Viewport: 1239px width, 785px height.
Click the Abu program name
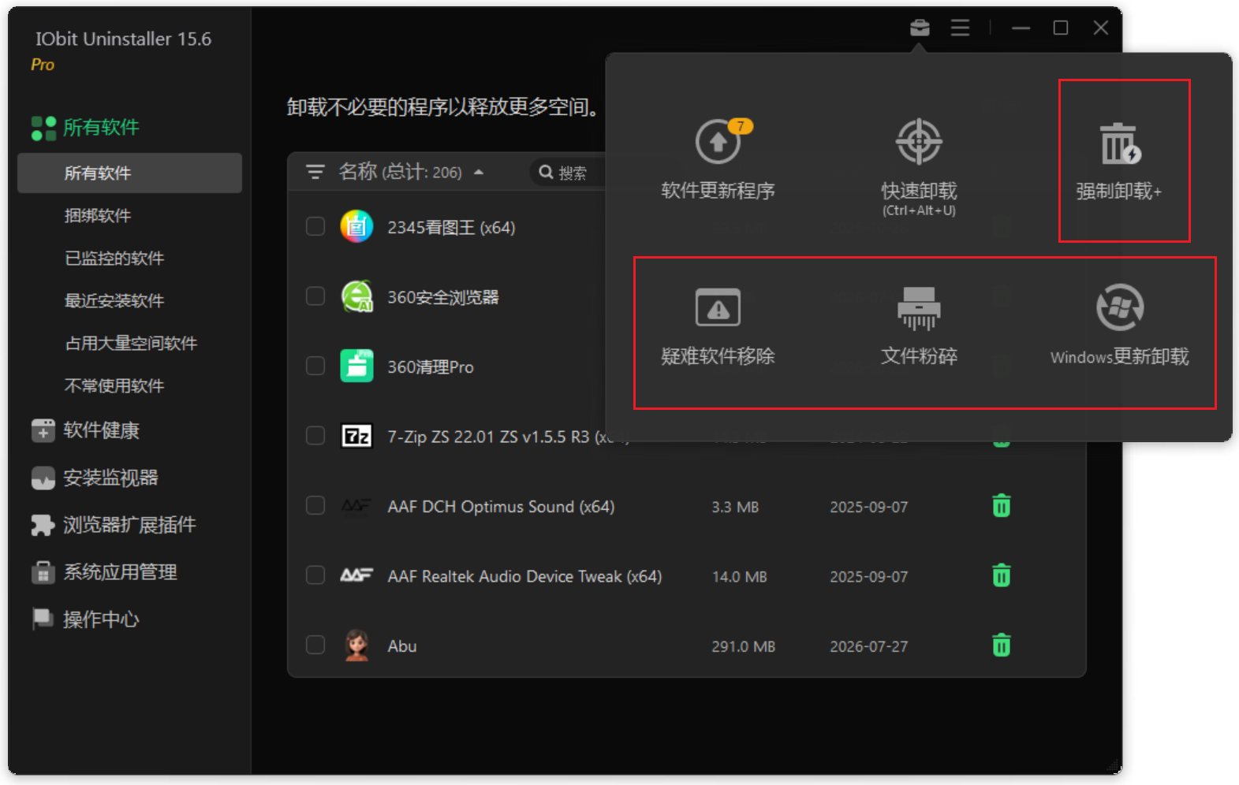pyautogui.click(x=402, y=646)
